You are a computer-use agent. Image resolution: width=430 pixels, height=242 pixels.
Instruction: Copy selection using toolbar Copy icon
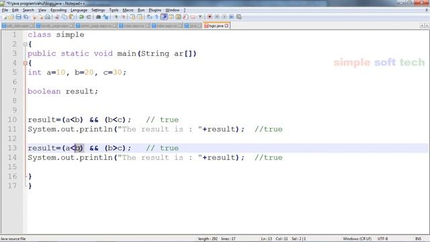coord(64,17)
